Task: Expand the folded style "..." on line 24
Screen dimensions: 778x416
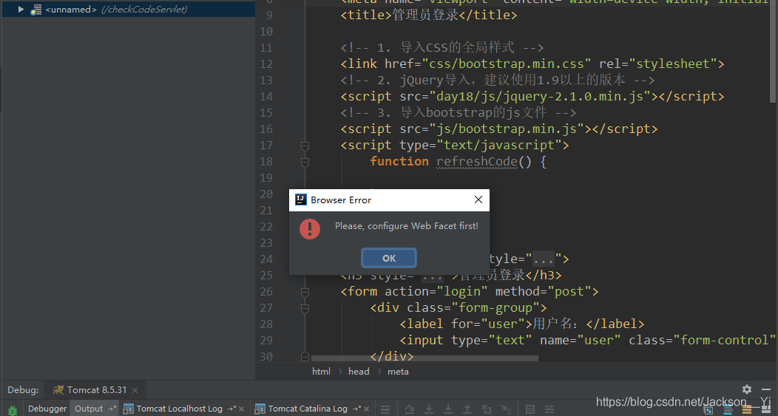Action: click(x=544, y=259)
